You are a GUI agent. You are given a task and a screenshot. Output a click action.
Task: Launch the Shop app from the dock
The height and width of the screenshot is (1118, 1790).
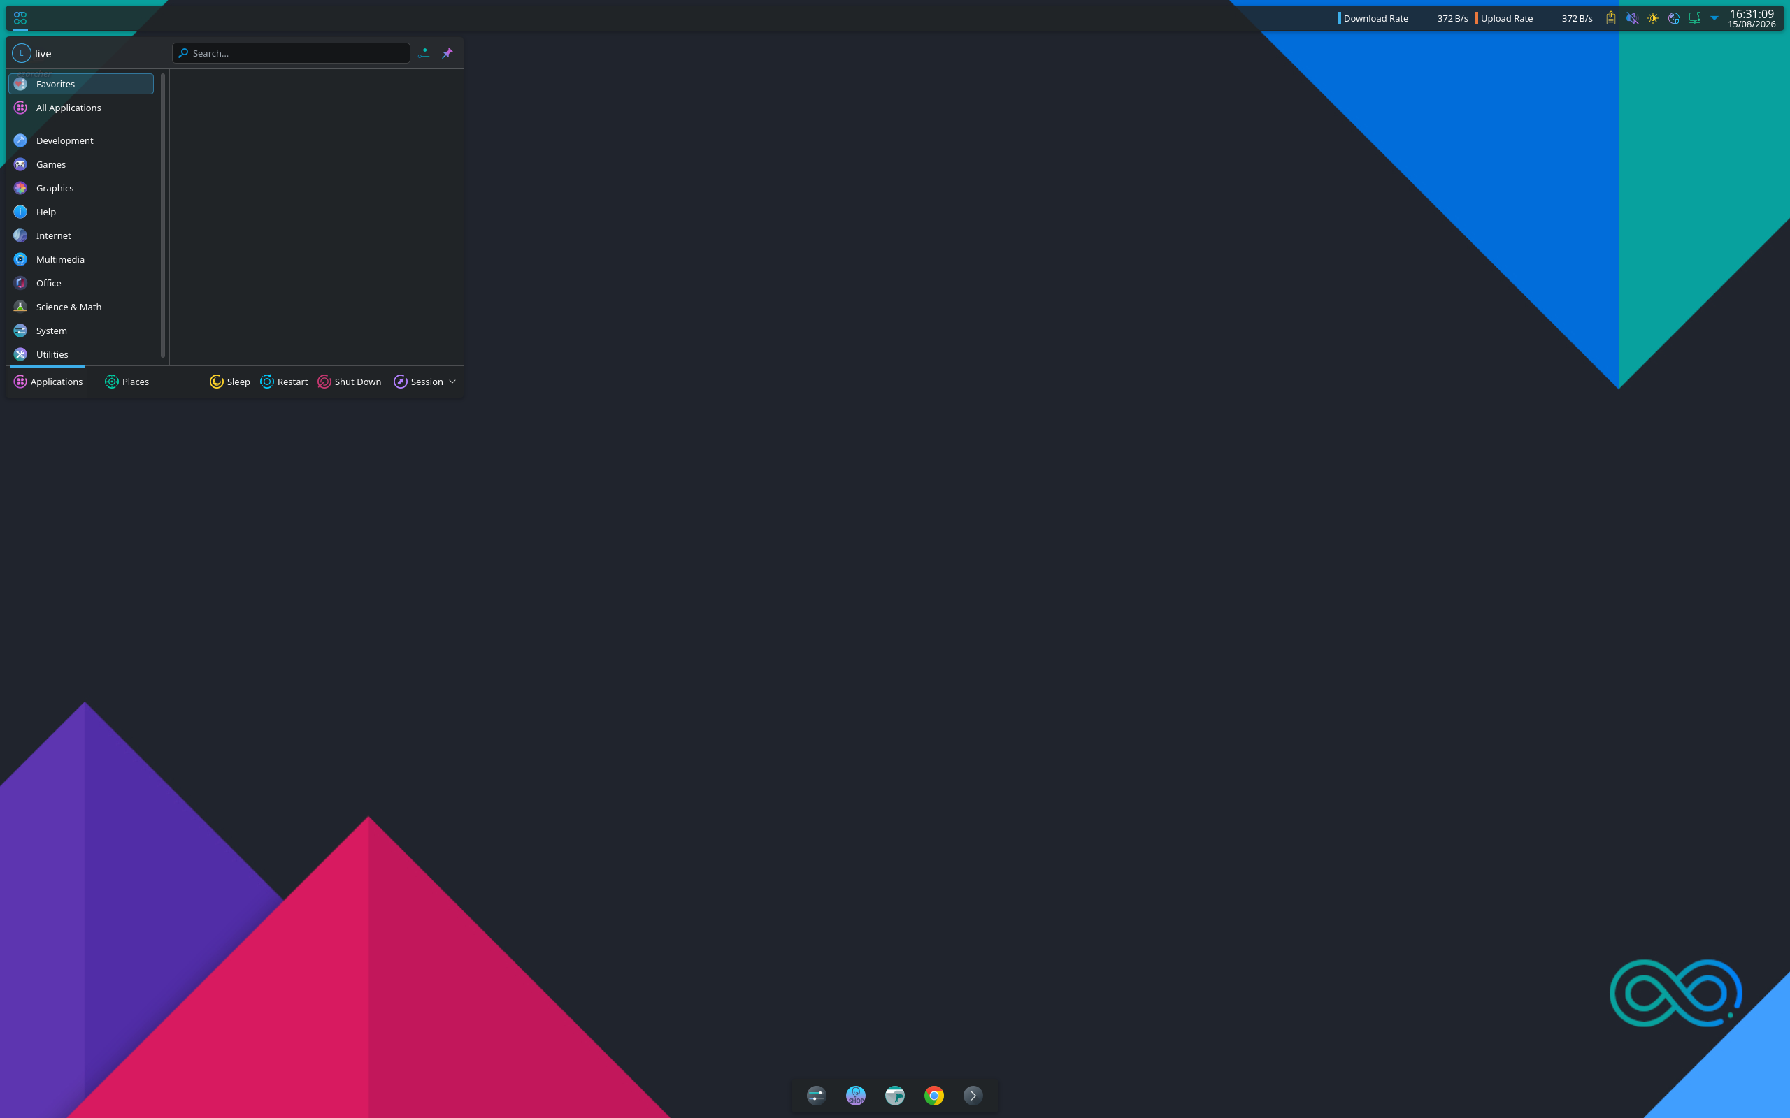(856, 1095)
